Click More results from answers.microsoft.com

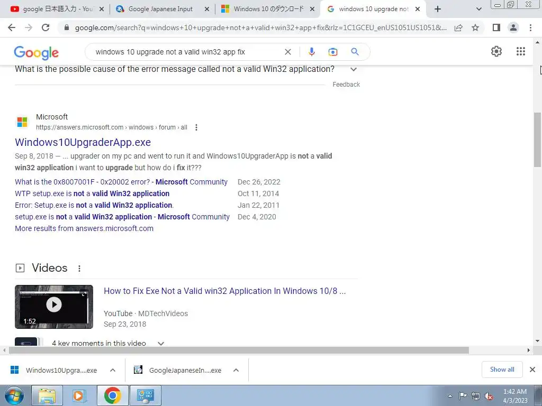pos(84,228)
